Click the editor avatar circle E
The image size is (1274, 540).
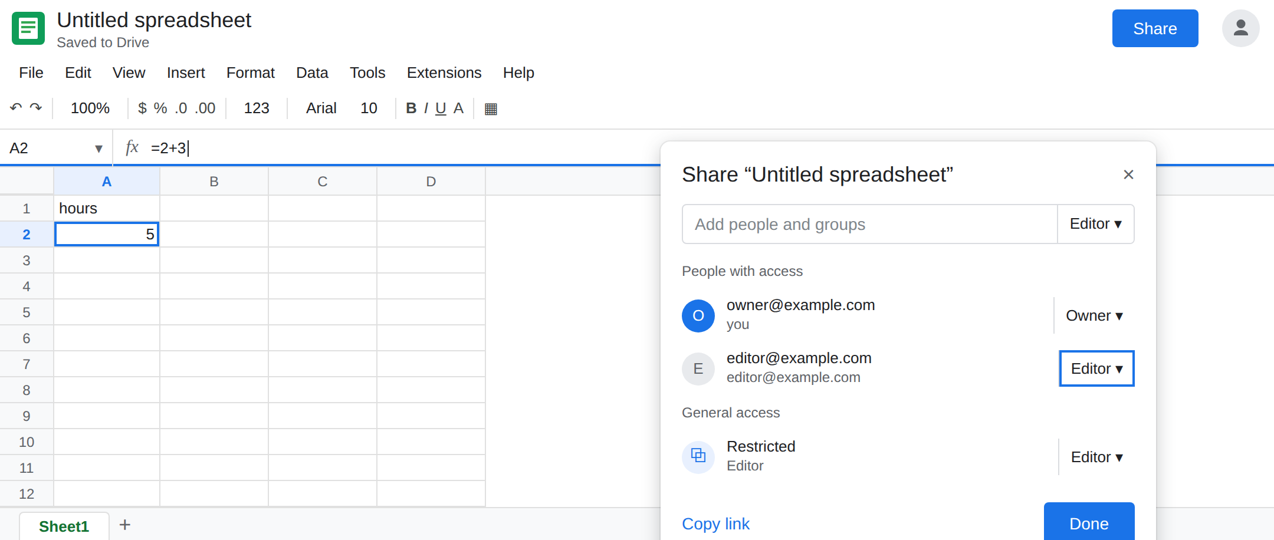pyautogui.click(x=698, y=368)
